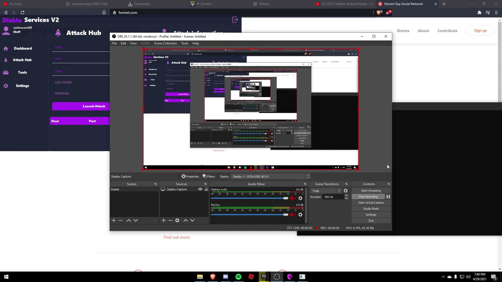Click the Exit button in OBS

pyautogui.click(x=371, y=221)
